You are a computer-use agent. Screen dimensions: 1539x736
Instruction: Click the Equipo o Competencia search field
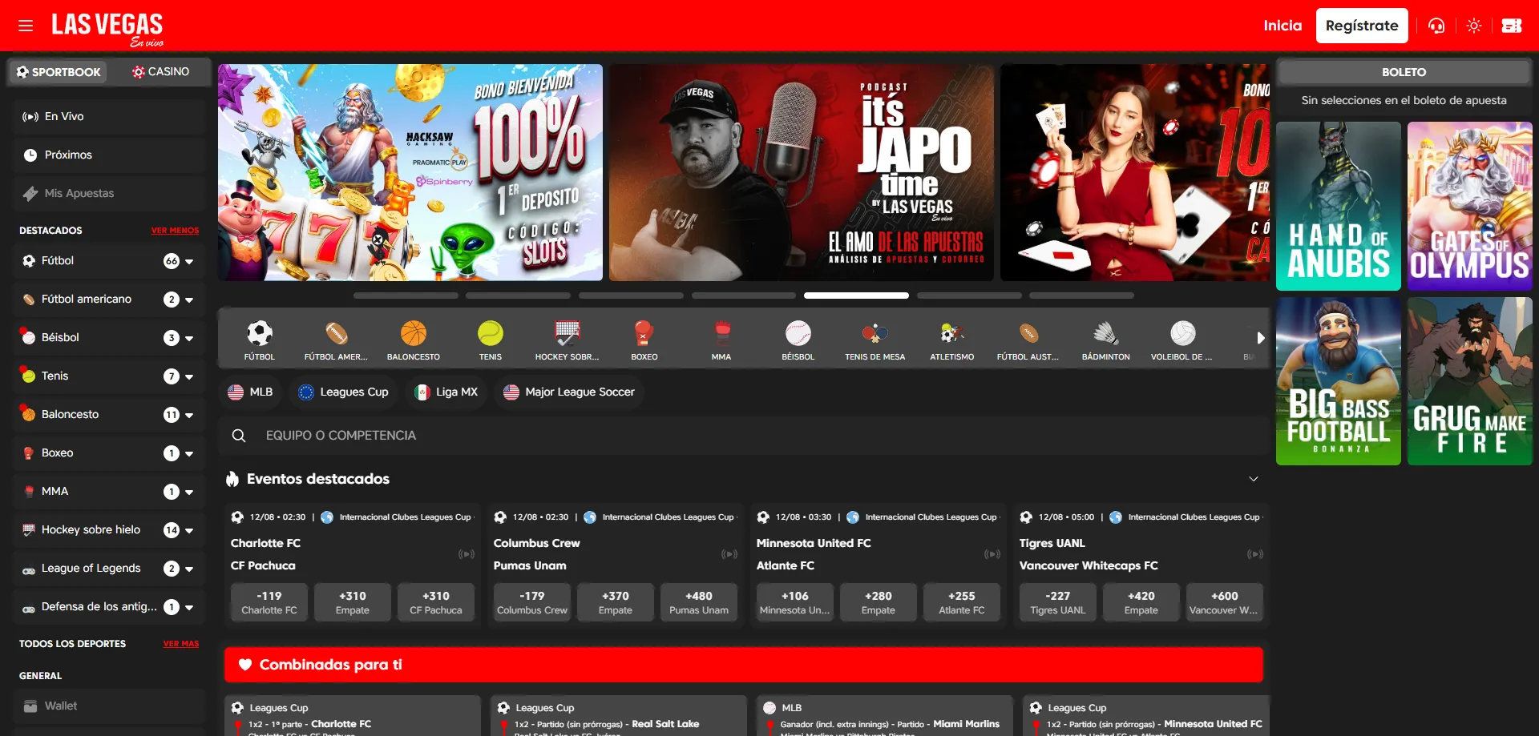[744, 436]
